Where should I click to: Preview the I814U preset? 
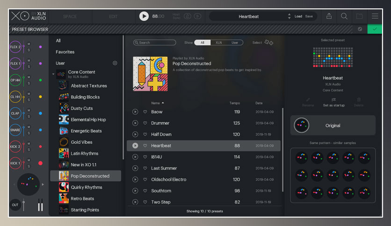coord(135,157)
